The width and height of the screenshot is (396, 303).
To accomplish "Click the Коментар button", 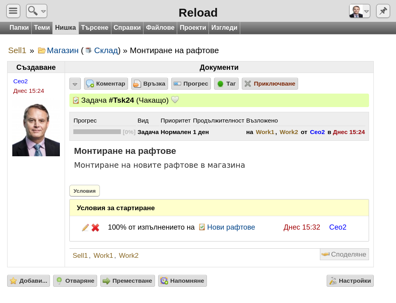I will (x=106, y=84).
